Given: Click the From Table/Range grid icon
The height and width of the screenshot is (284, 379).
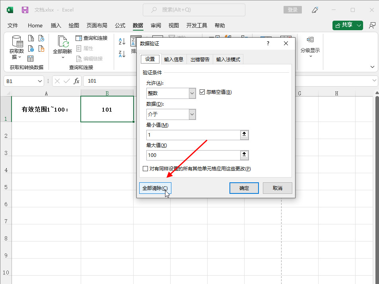Looking at the screenshot, I should (31, 59).
